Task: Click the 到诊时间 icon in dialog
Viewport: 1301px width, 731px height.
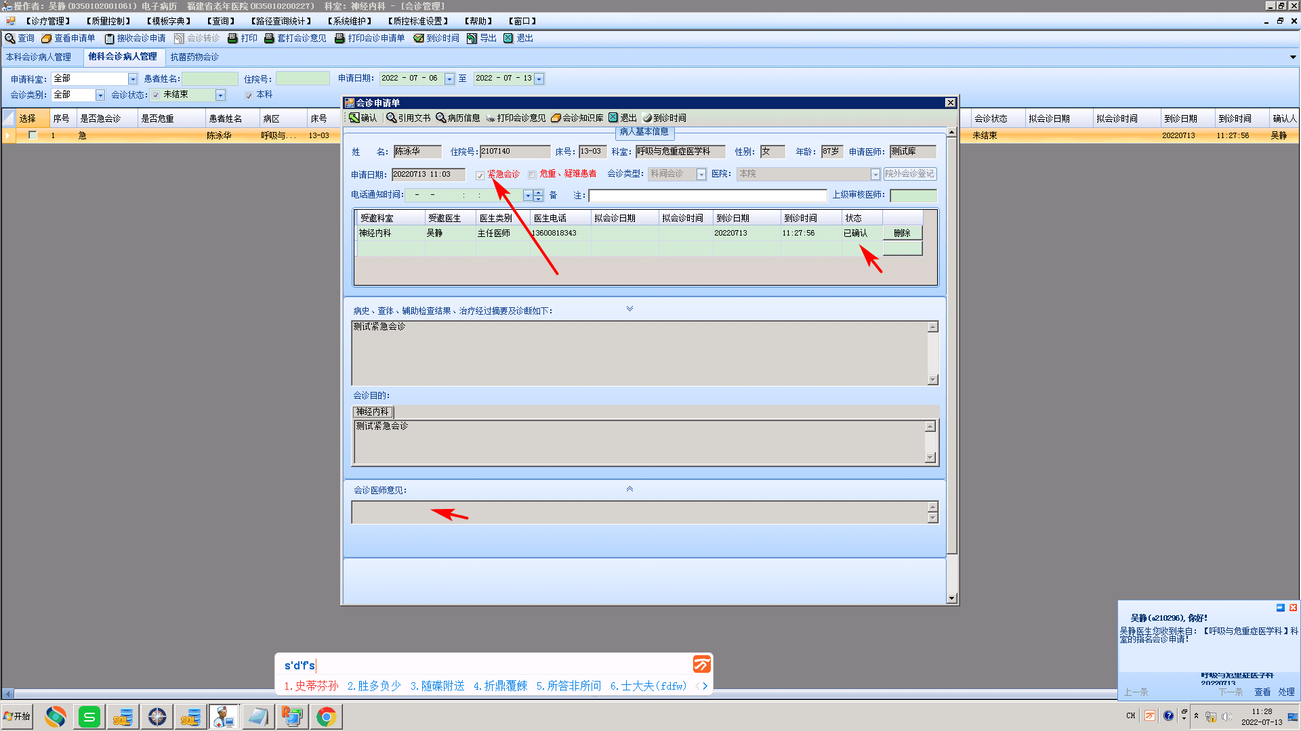Action: click(647, 118)
